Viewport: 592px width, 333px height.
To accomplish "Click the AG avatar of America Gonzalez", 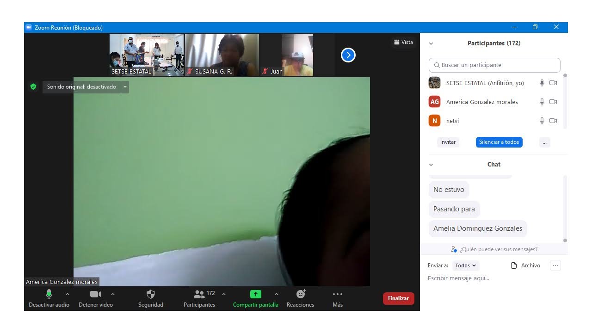I will [x=434, y=102].
